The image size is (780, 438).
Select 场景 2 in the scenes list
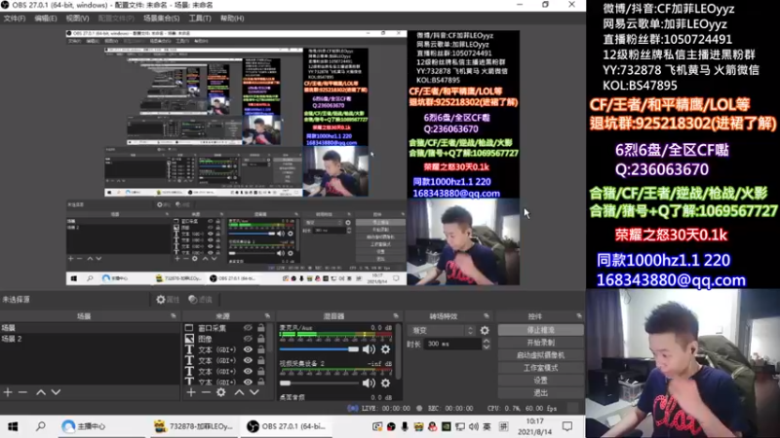(90, 339)
